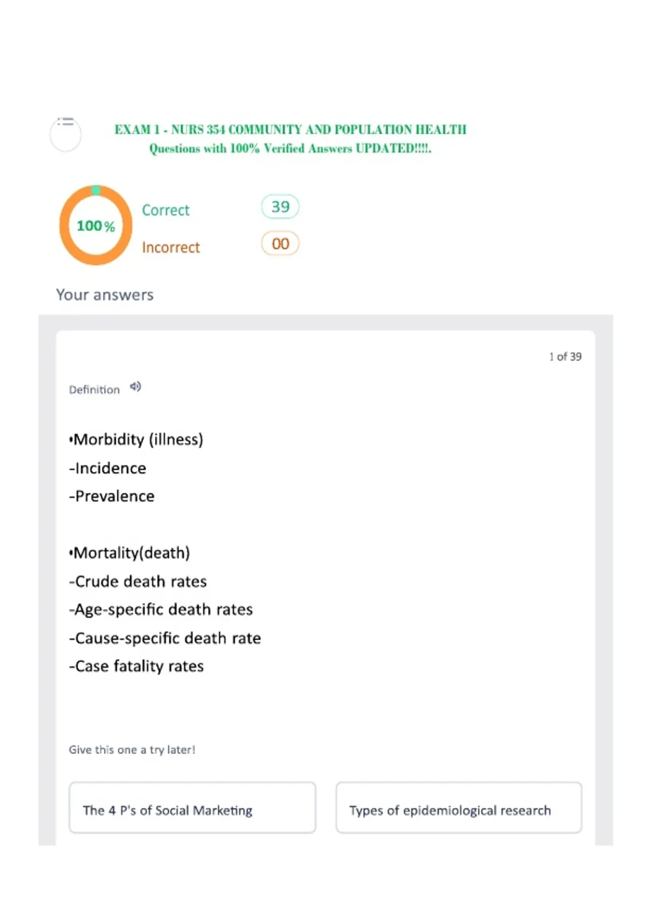Select the answer "The 4 P's of Social Marketing"
The height and width of the screenshot is (921, 650).
click(192, 807)
